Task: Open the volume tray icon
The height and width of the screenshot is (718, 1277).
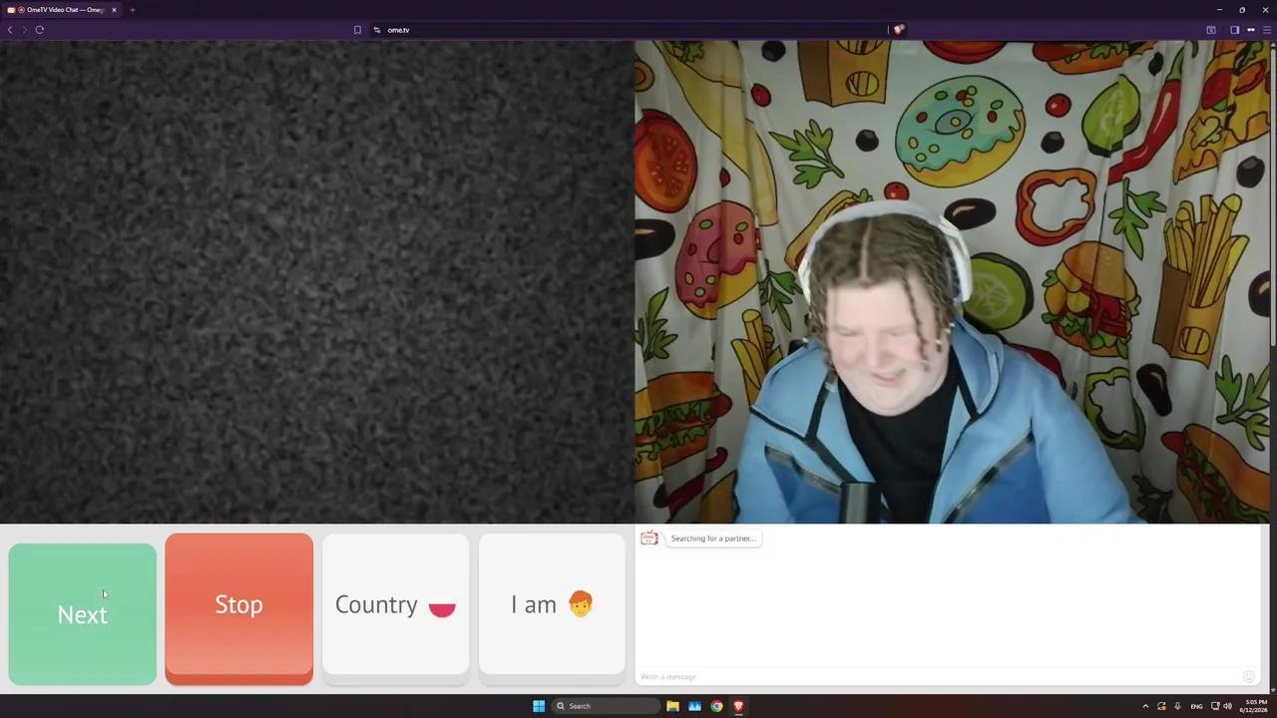Action: click(x=1227, y=706)
